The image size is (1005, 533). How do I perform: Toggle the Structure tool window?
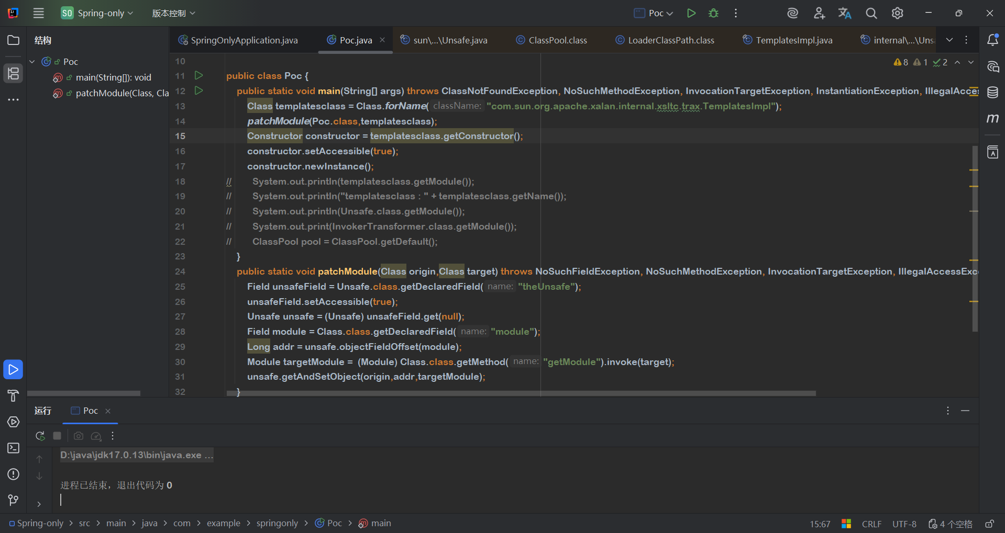pyautogui.click(x=14, y=73)
